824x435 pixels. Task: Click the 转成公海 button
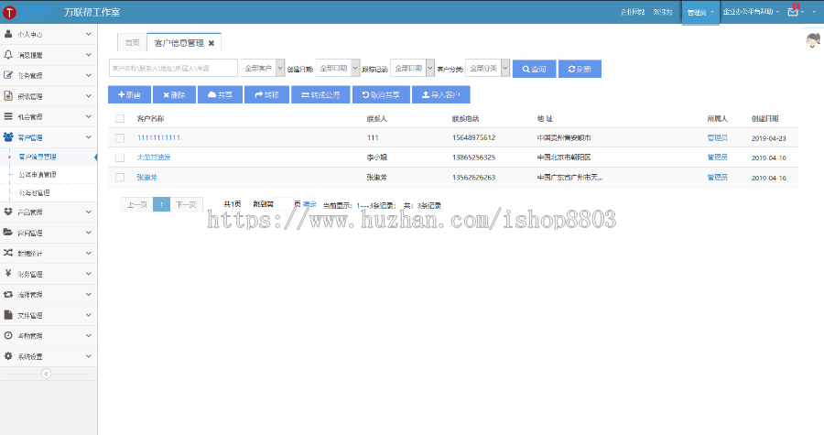click(x=320, y=94)
